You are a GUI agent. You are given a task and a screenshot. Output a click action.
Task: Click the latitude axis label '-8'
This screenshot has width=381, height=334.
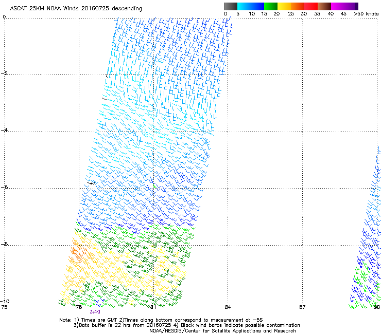click(4, 244)
